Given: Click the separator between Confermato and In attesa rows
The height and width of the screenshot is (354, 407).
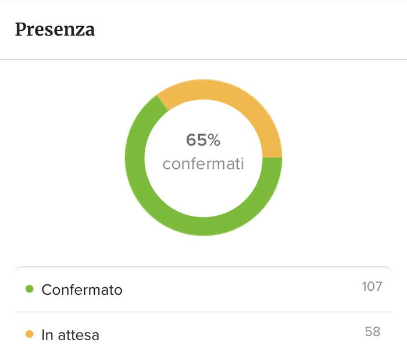Looking at the screenshot, I should point(203,312).
